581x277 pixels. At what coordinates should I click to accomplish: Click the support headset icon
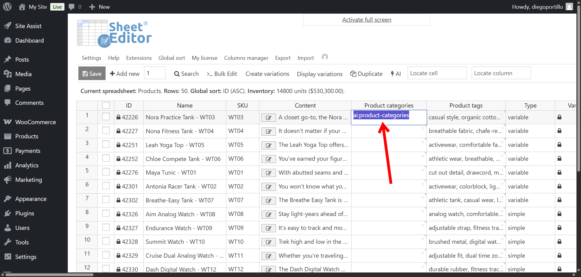coord(325,57)
